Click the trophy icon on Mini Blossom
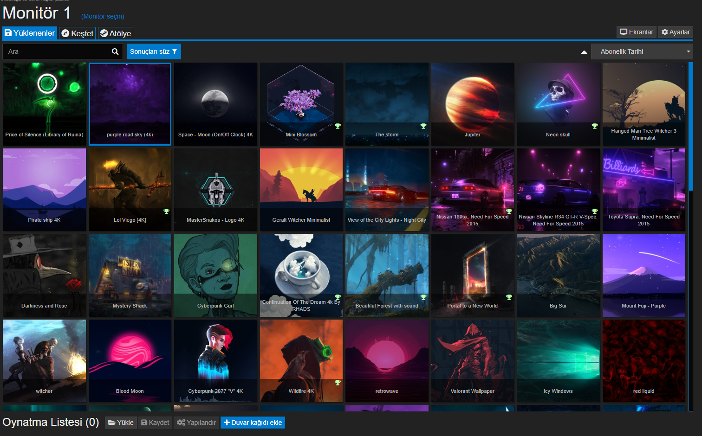 (338, 126)
